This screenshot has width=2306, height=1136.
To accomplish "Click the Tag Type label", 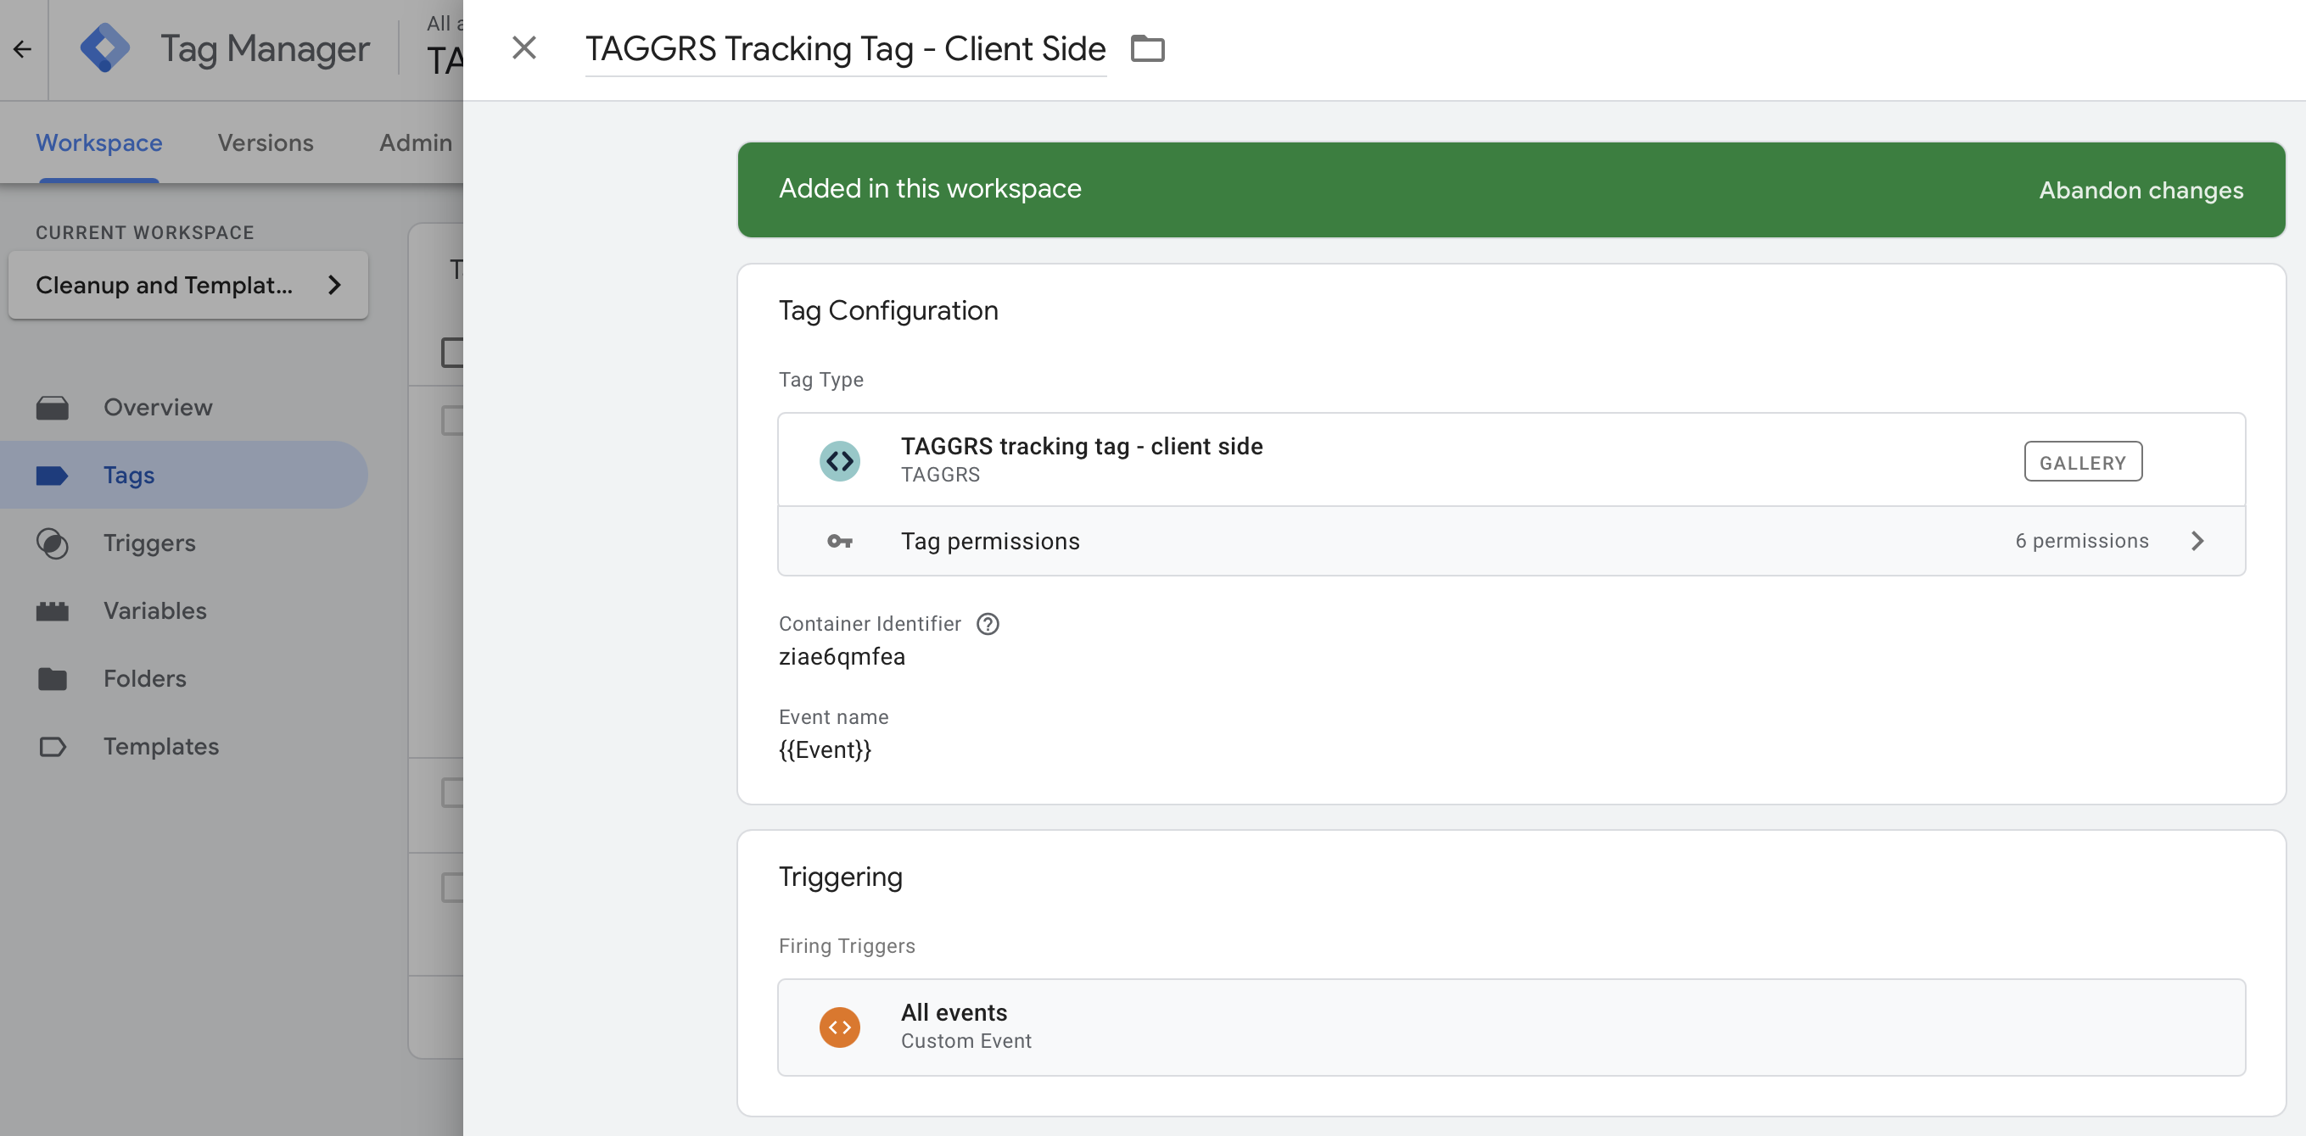I will 821,379.
